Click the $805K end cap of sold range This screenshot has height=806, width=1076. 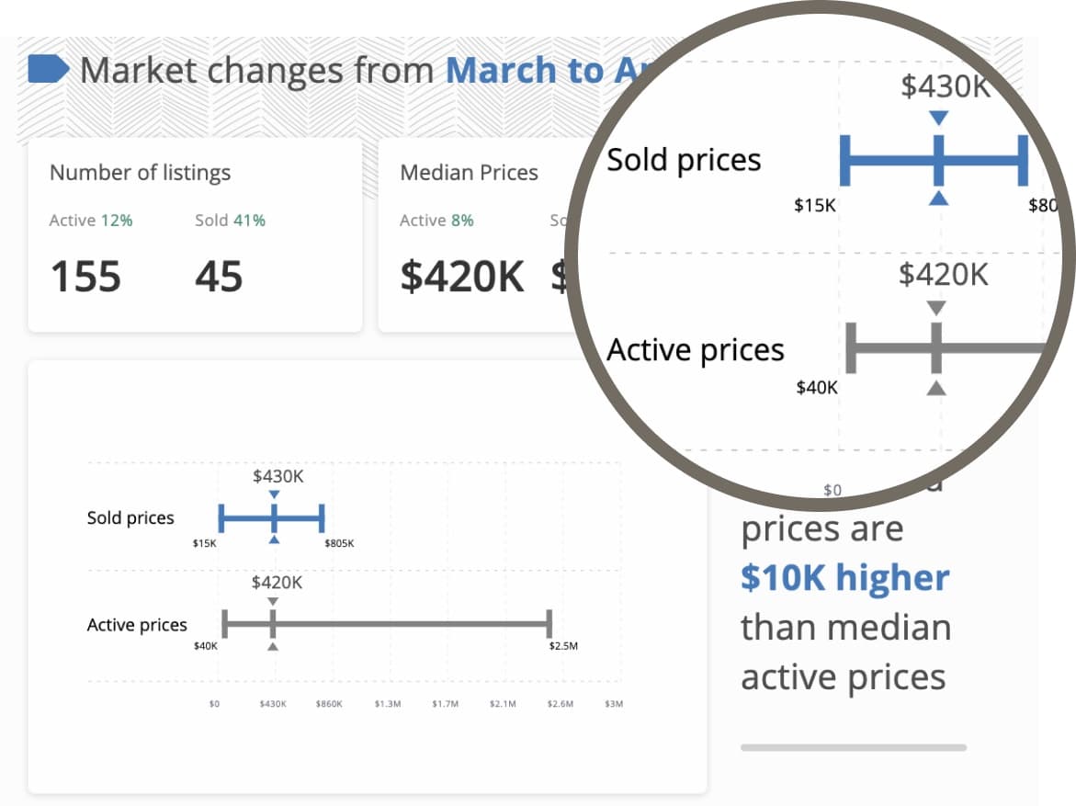pyautogui.click(x=322, y=518)
